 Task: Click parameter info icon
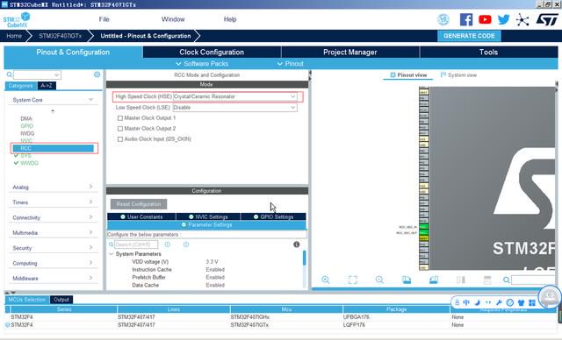297,244
